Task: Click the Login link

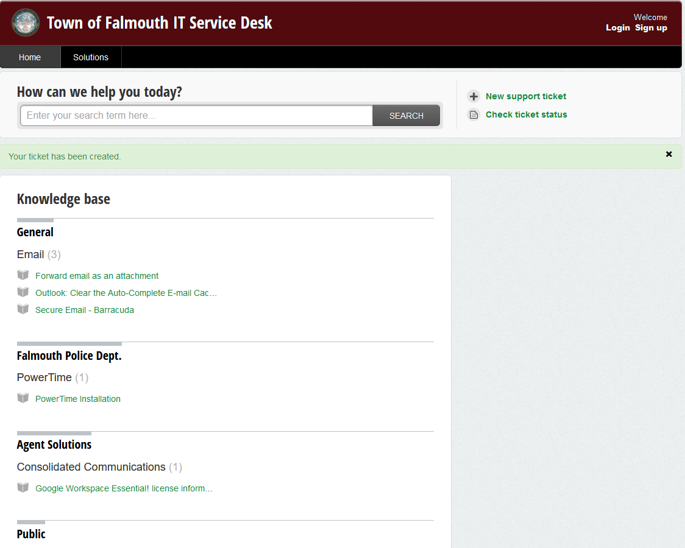Action: (x=618, y=27)
